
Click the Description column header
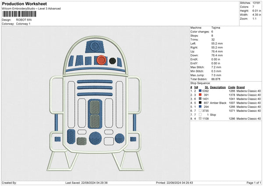pyautogui.click(x=217, y=87)
